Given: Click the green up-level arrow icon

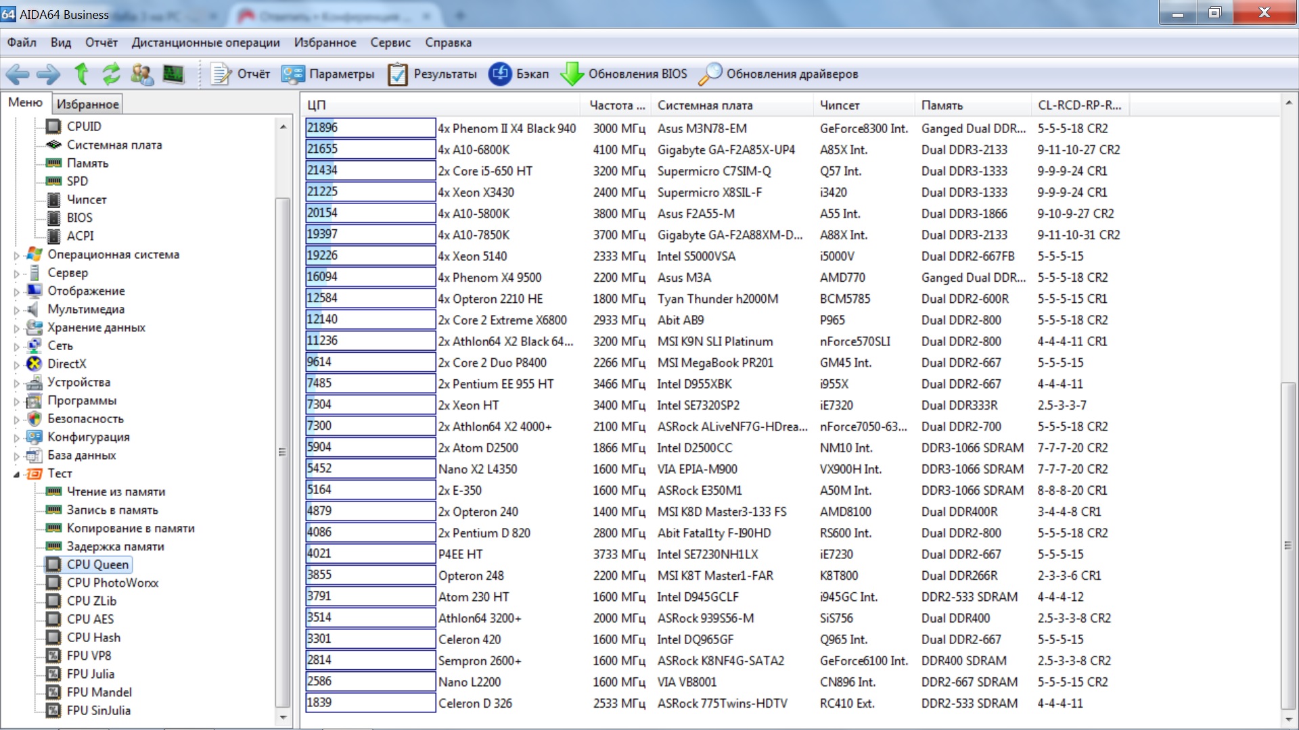Looking at the screenshot, I should (x=81, y=74).
